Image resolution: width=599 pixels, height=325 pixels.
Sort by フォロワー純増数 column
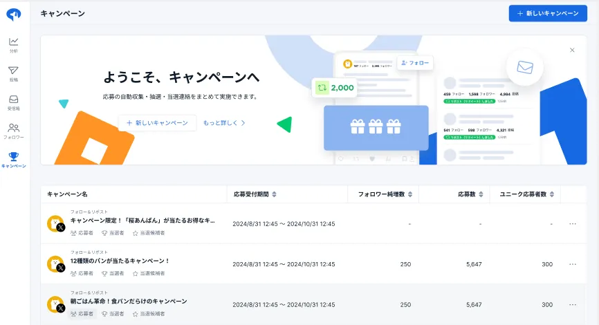click(x=411, y=194)
